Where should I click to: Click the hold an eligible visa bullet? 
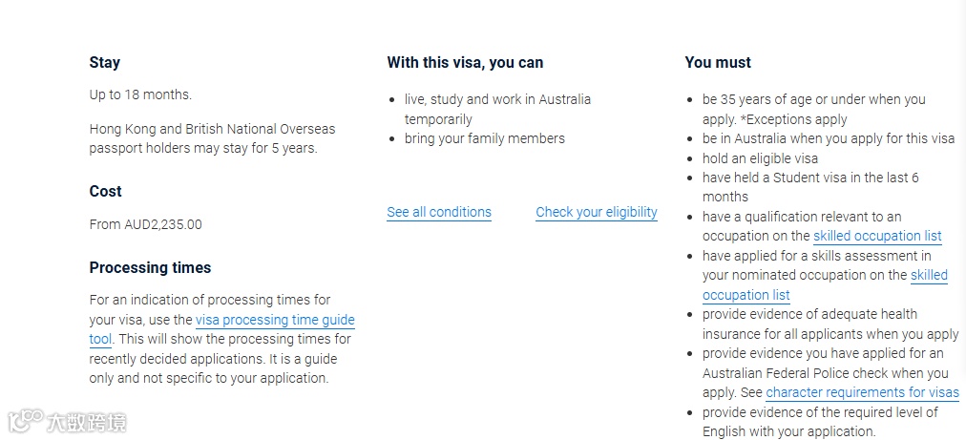tap(760, 158)
